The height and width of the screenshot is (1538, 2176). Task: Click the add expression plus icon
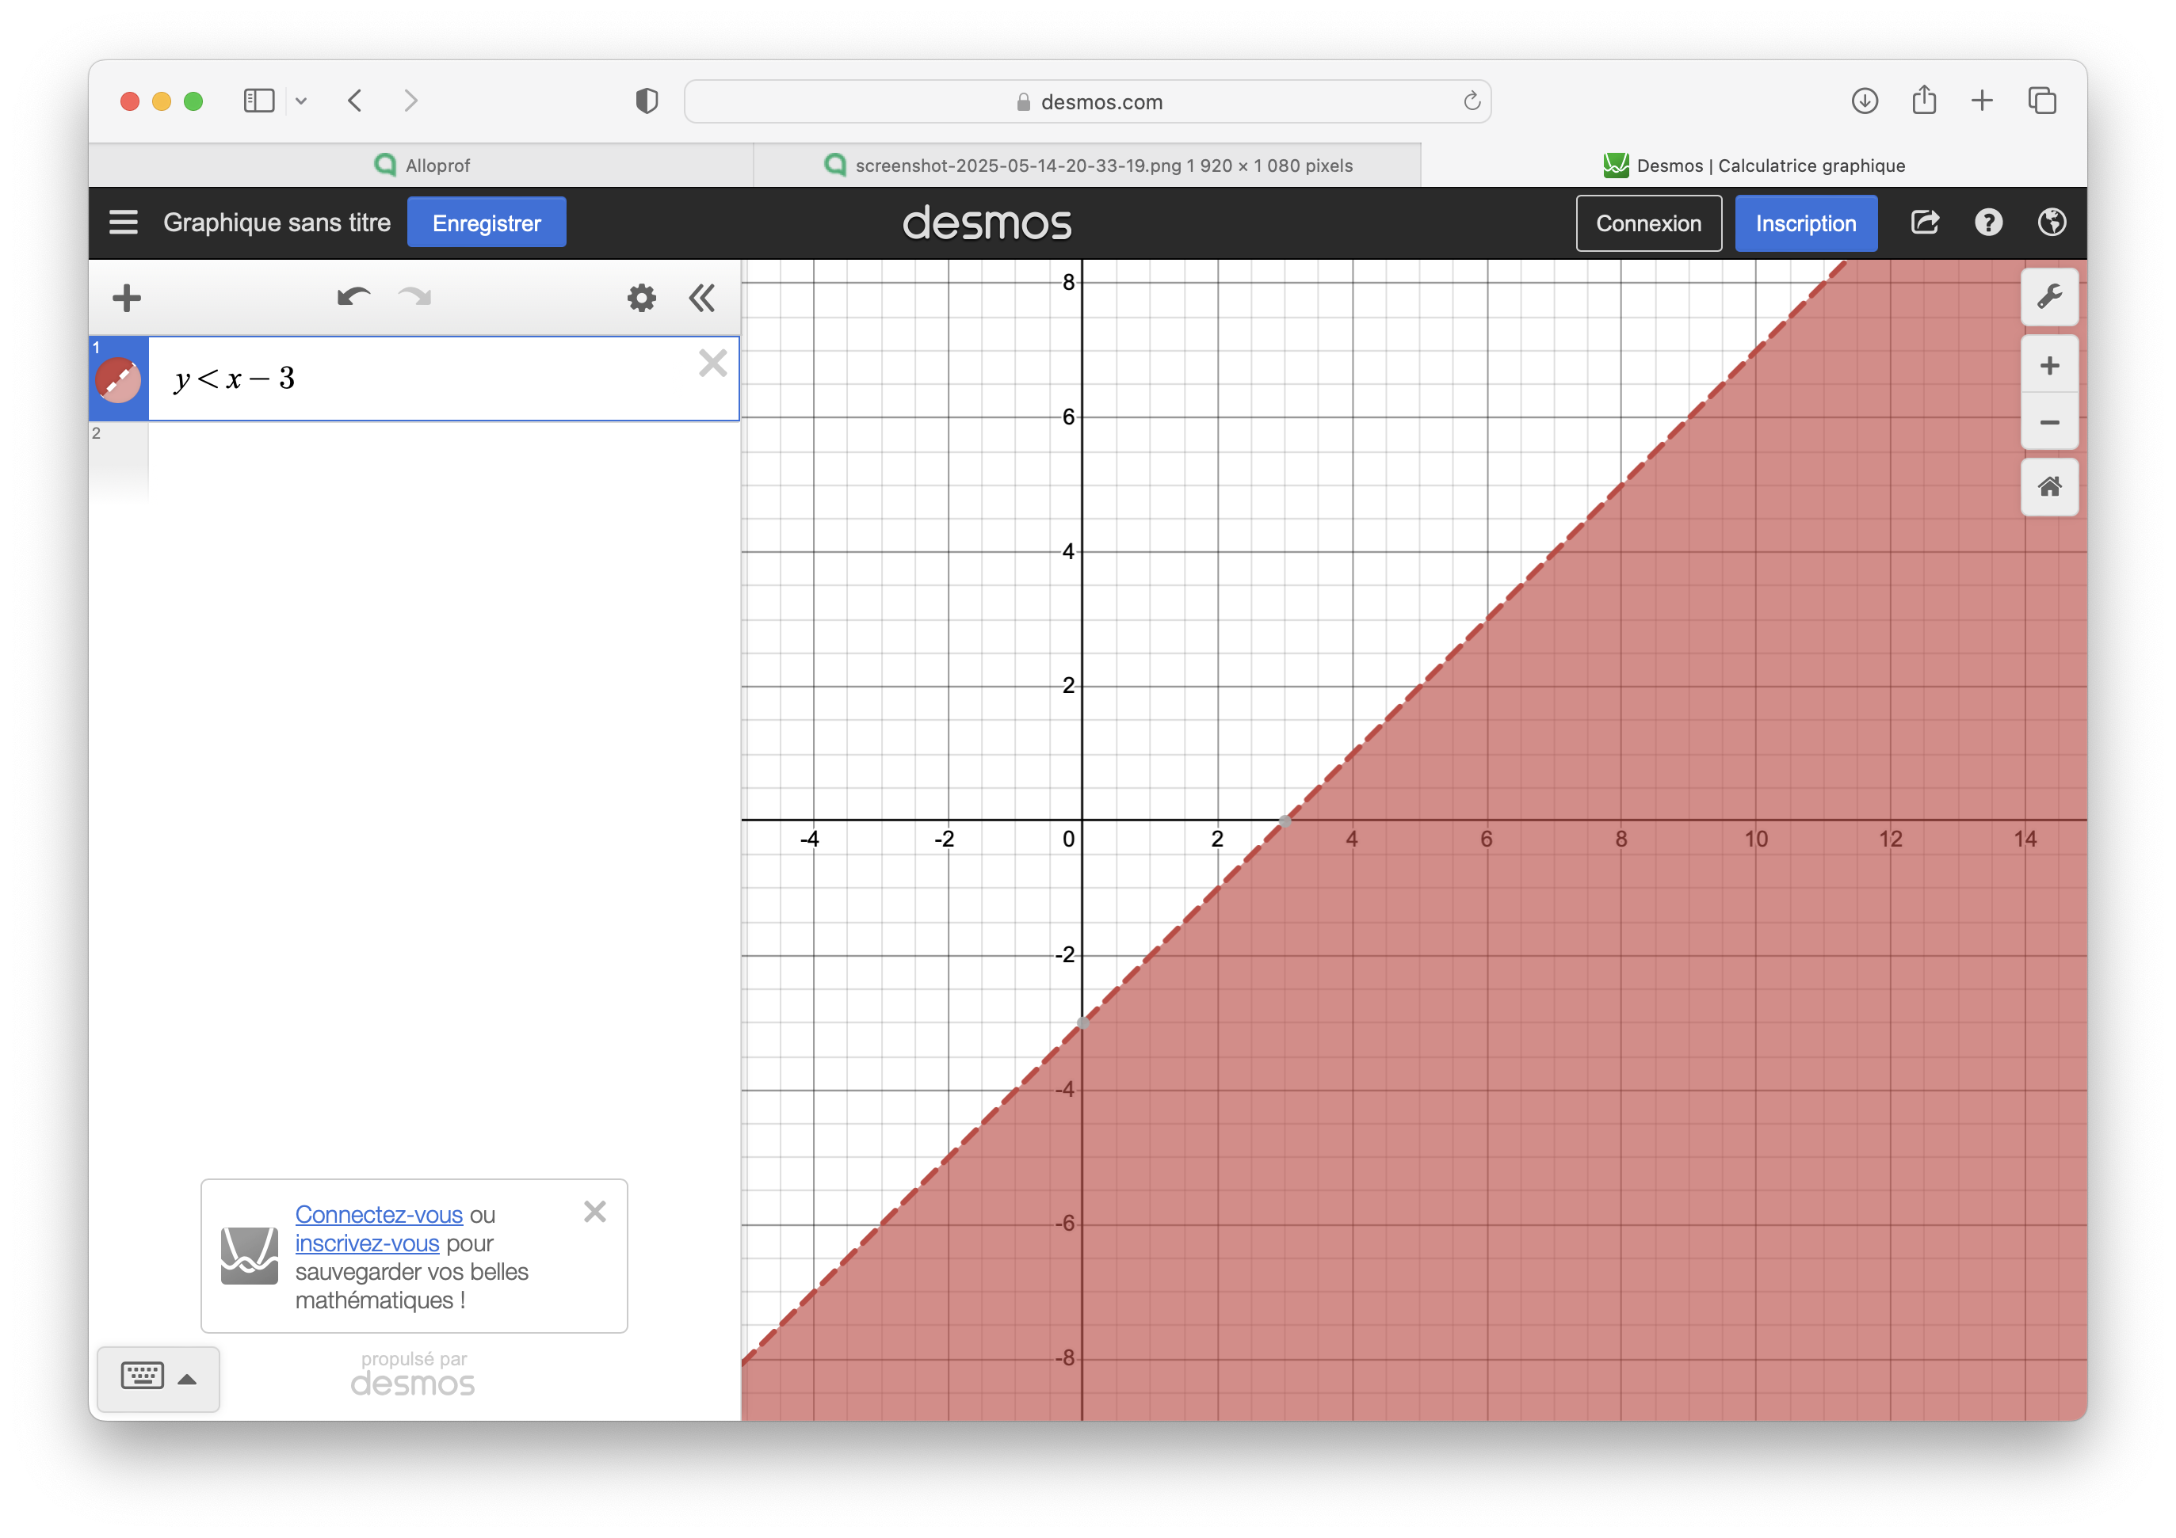[x=126, y=299]
